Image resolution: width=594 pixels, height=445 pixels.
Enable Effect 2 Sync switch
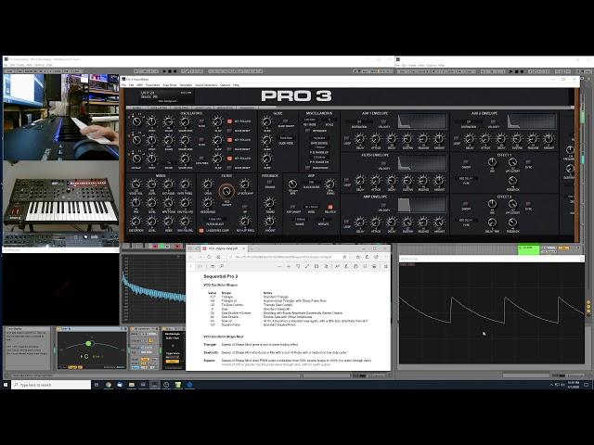click(x=528, y=204)
